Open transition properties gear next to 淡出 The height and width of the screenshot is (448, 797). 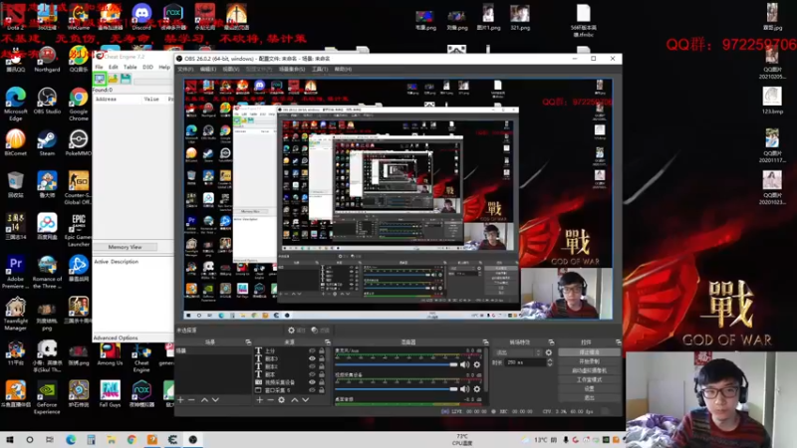pyautogui.click(x=549, y=352)
